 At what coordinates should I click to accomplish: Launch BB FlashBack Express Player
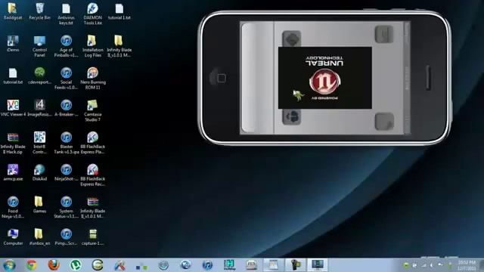[92, 143]
